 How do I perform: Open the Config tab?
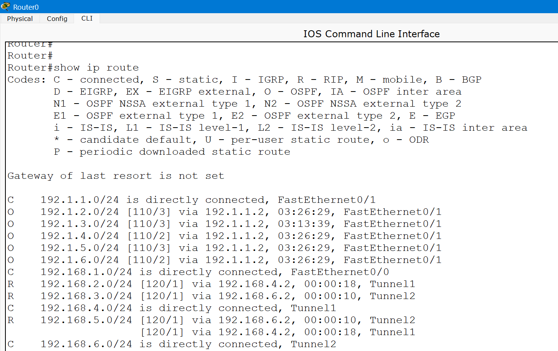57,19
